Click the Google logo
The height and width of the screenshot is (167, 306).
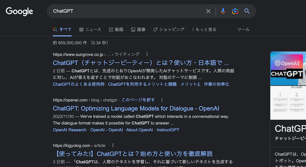point(19,11)
